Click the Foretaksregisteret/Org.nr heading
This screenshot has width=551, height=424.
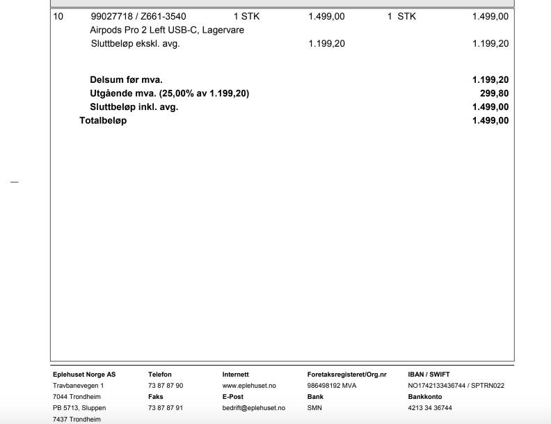click(347, 375)
